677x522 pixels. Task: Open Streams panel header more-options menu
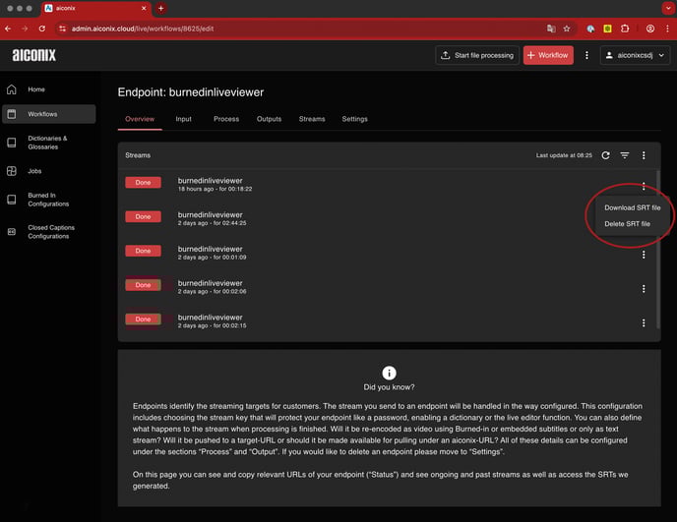[x=644, y=155]
